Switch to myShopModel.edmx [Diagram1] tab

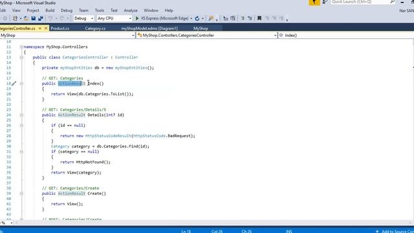coord(149,28)
